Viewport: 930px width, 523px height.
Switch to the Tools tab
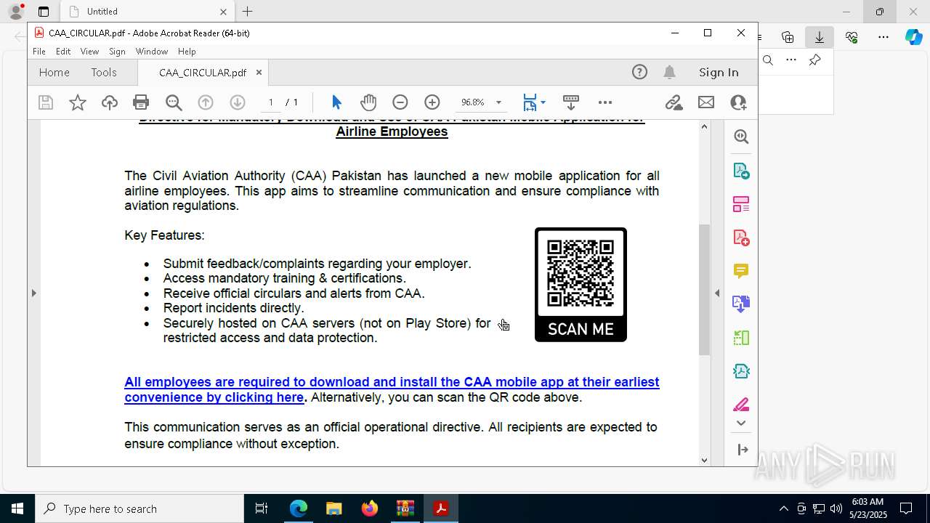(104, 72)
